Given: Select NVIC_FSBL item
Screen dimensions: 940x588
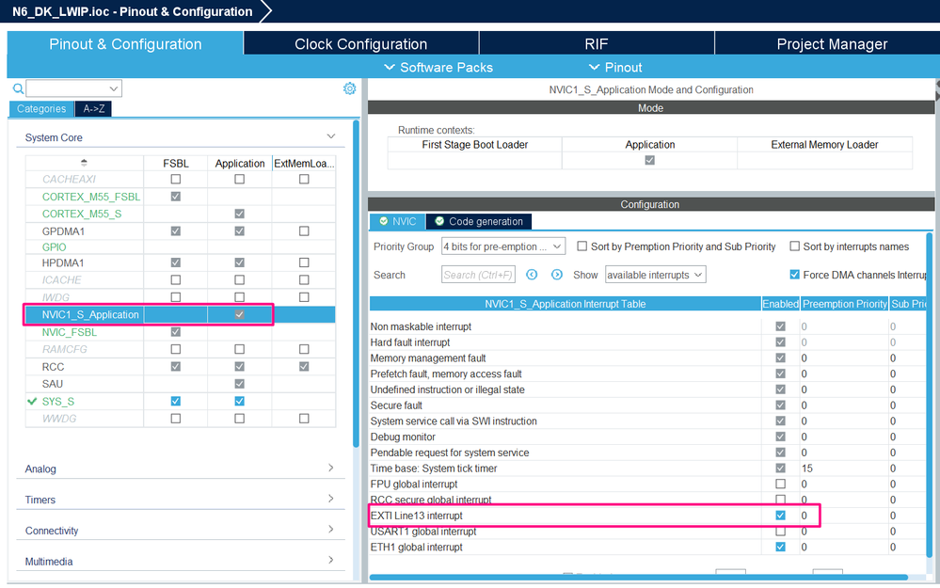Looking at the screenshot, I should [x=69, y=332].
